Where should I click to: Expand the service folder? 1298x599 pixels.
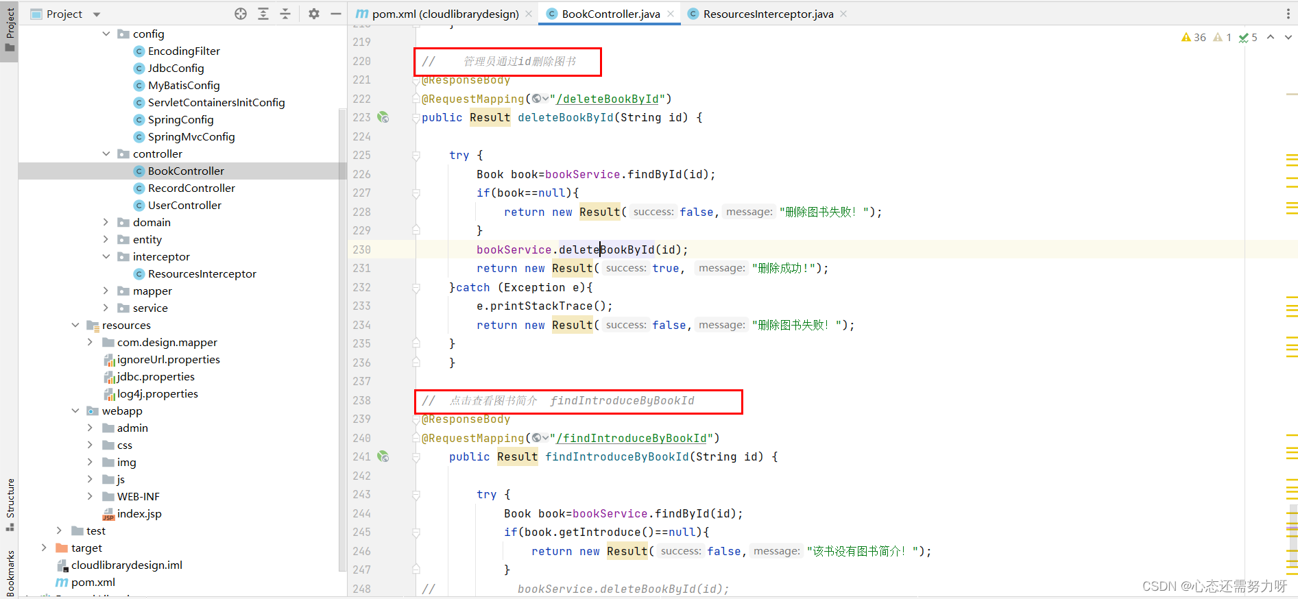(x=106, y=308)
